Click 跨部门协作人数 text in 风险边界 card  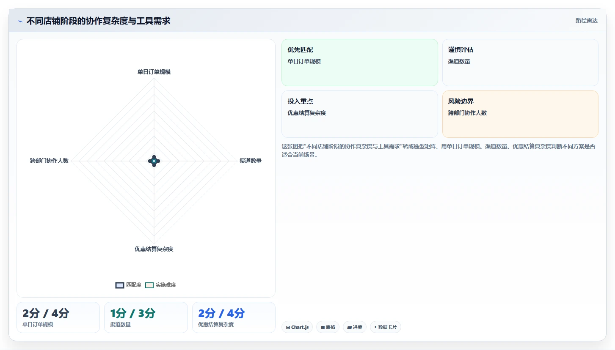467,113
